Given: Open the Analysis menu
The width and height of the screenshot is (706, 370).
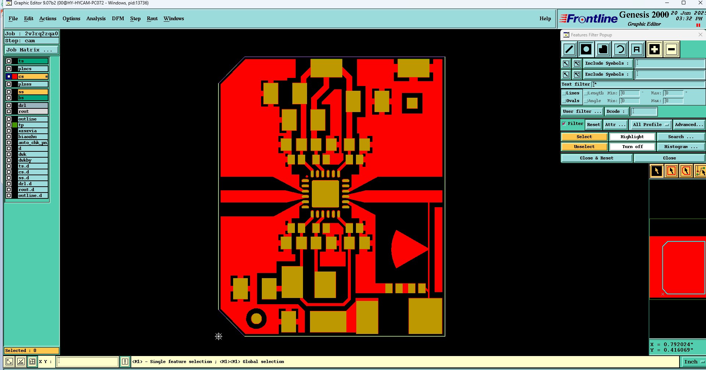Looking at the screenshot, I should pyautogui.click(x=96, y=18).
